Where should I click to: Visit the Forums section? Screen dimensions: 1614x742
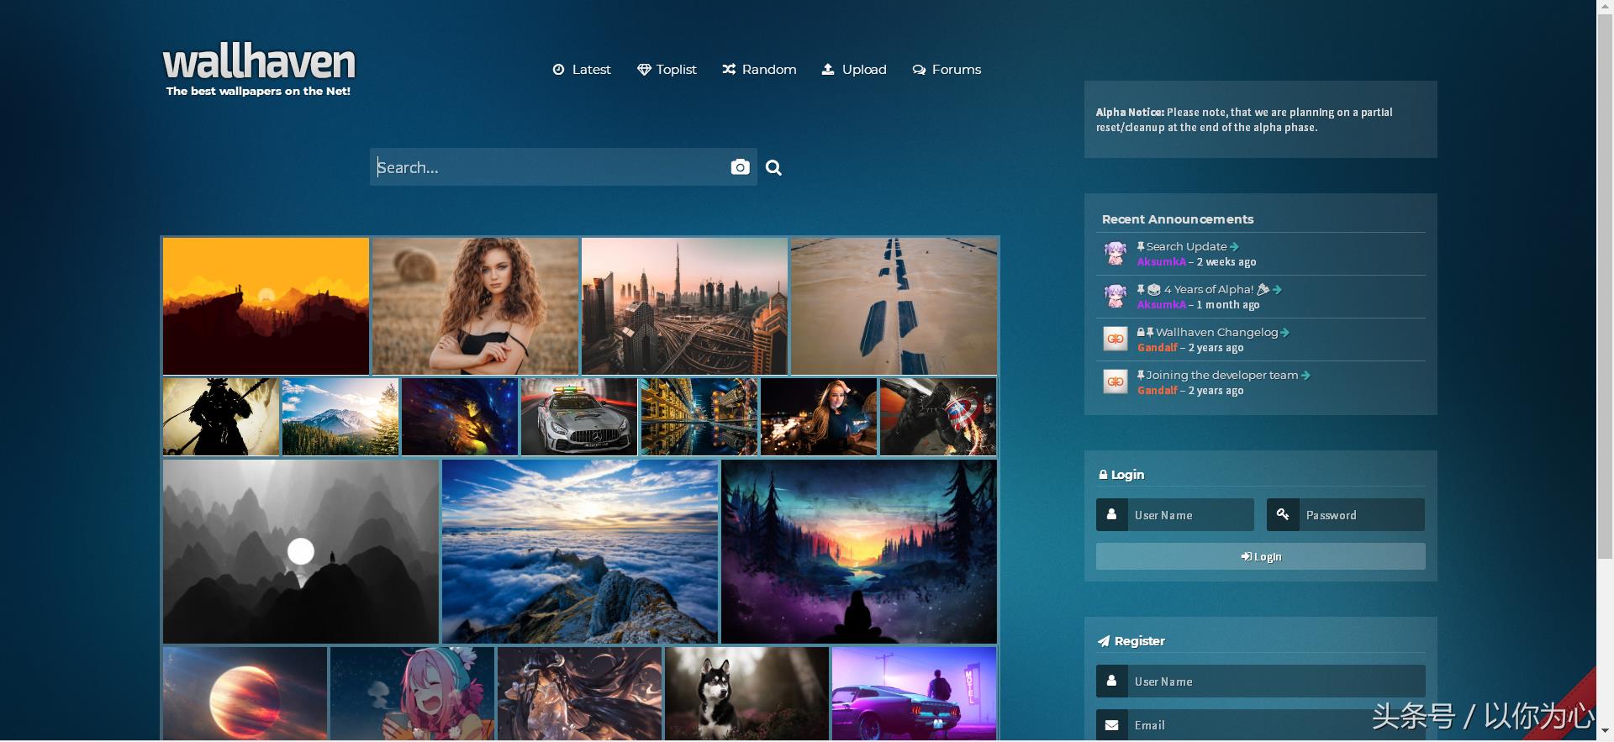coord(947,70)
